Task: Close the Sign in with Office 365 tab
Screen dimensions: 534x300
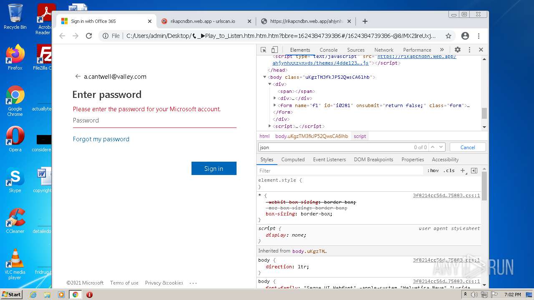Action: (x=150, y=21)
